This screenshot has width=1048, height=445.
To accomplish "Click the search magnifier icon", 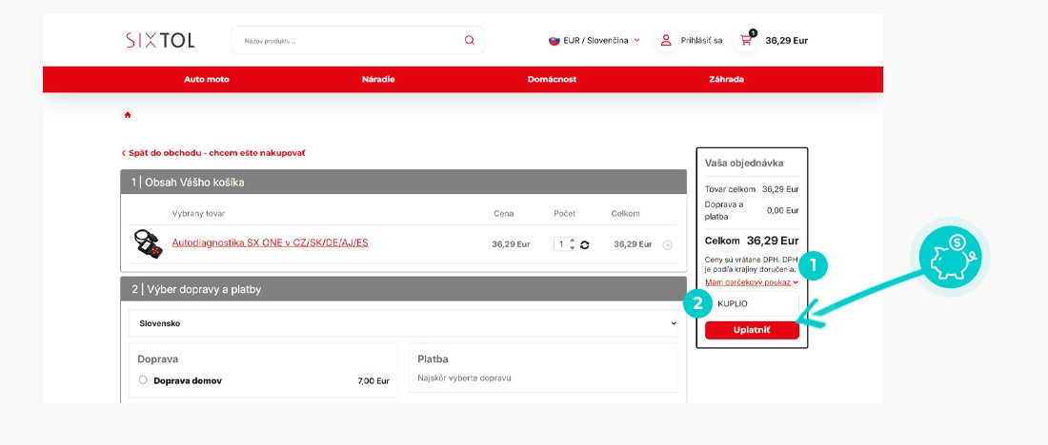I will pos(469,40).
